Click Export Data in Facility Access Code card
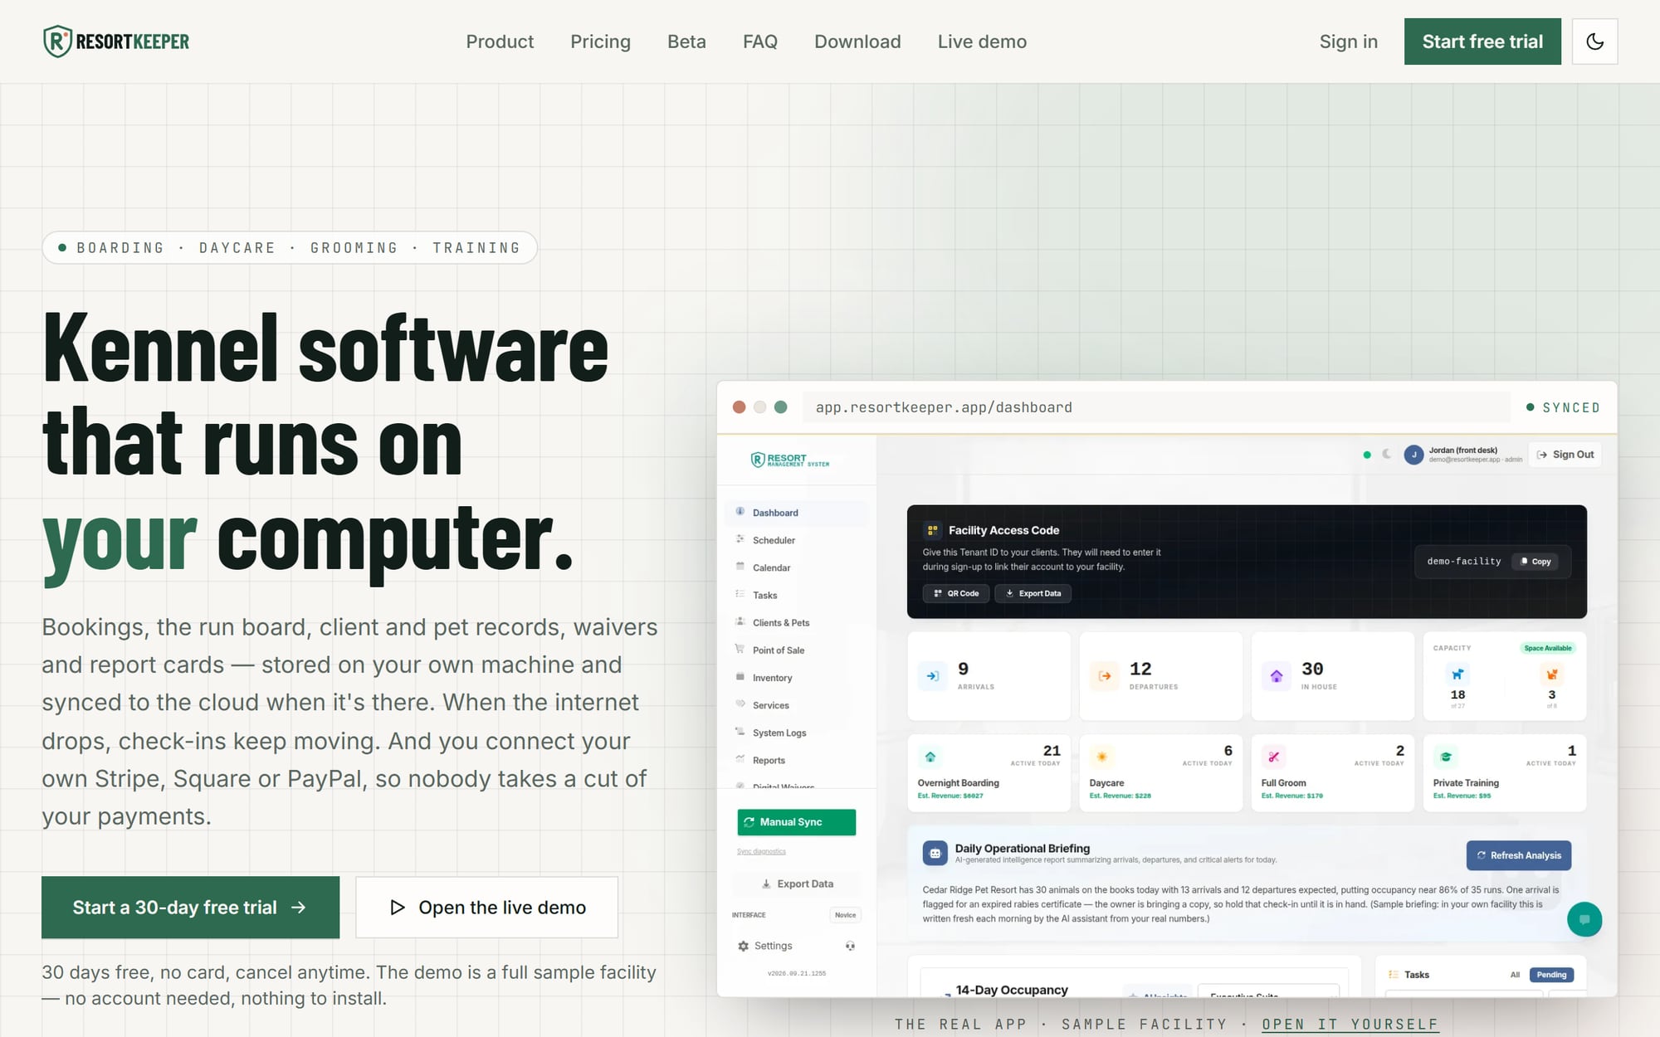This screenshot has height=1037, width=1660. click(x=1033, y=593)
